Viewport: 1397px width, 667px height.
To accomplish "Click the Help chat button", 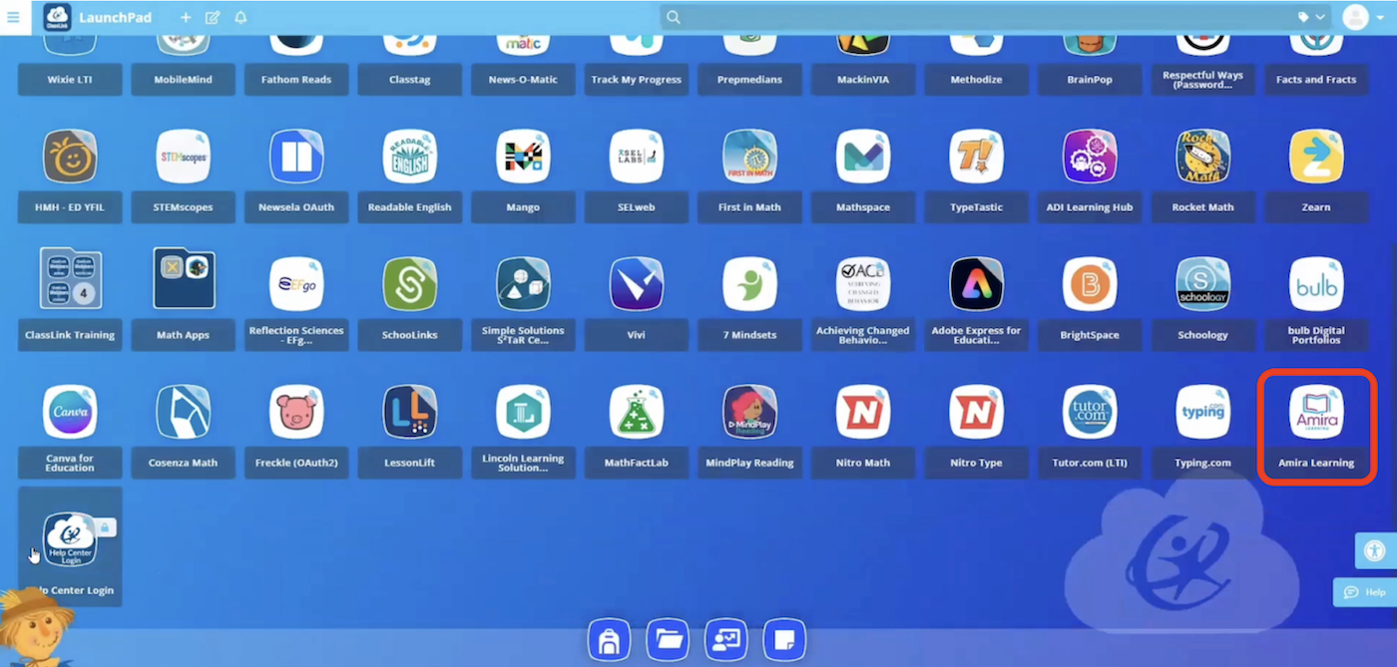I will (x=1365, y=592).
